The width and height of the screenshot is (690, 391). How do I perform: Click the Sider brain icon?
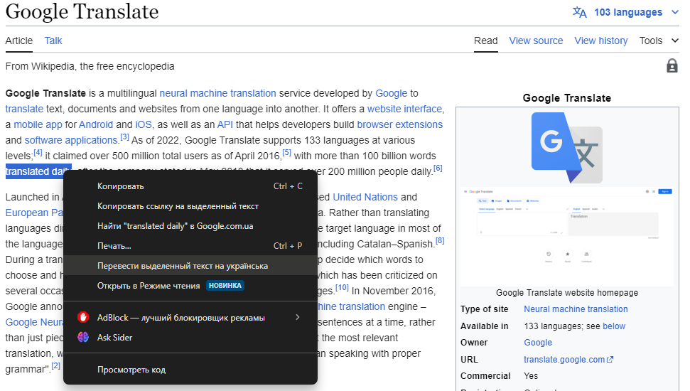tap(83, 337)
